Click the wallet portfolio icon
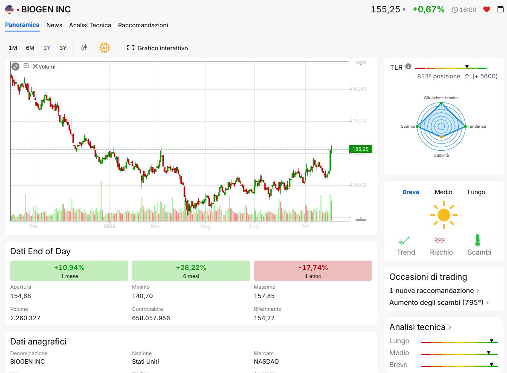 click(x=500, y=9)
